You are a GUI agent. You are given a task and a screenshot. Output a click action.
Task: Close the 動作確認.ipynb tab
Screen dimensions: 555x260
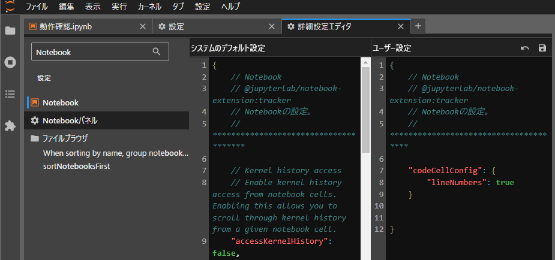coord(143,26)
